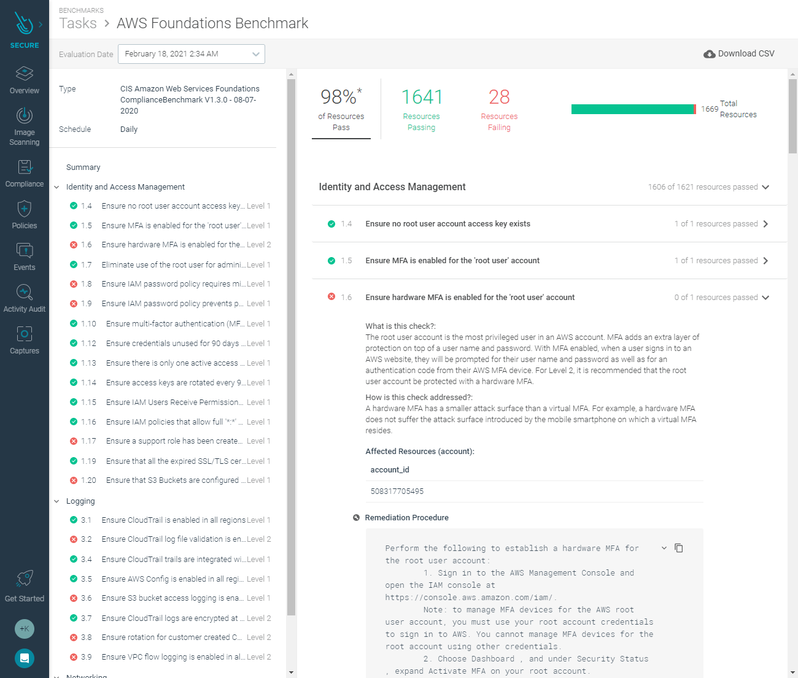Screen dimensions: 798x678
Task: Select check 1.16 IAM policies that allow full
Action: 170,422
